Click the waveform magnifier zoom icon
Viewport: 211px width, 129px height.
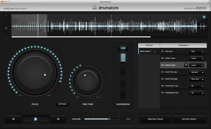(204, 17)
